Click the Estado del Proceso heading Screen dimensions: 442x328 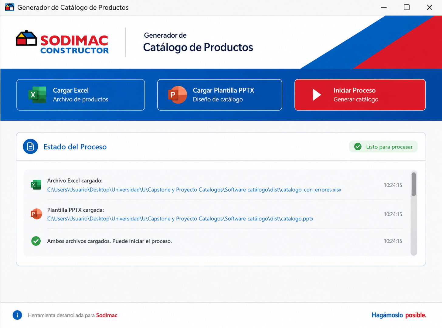75,147
